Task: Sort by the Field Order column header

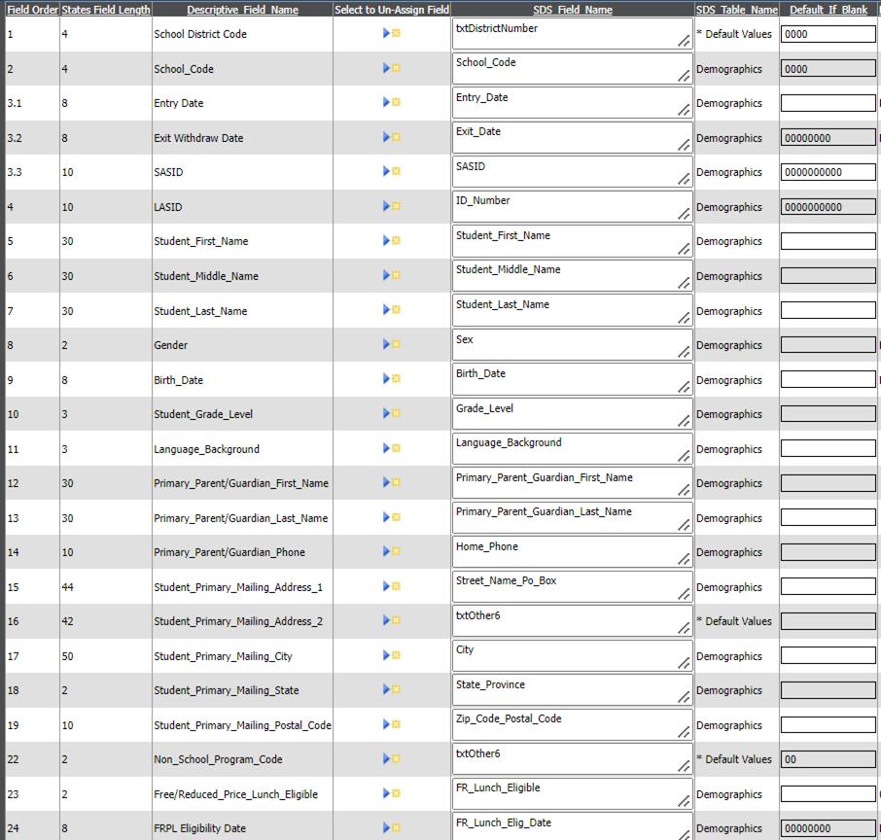Action: coord(32,10)
